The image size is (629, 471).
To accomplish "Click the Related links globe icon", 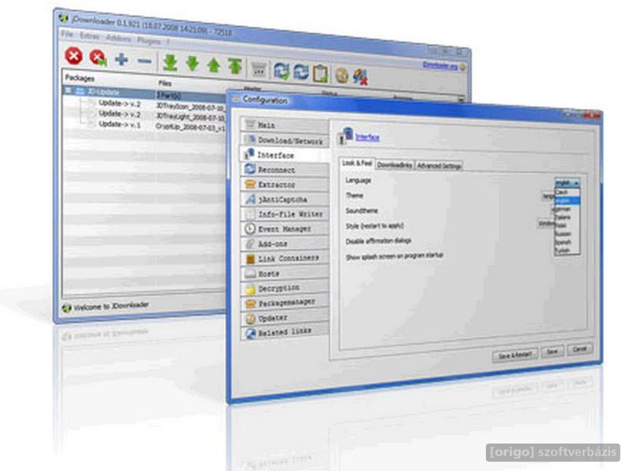I will click(251, 333).
